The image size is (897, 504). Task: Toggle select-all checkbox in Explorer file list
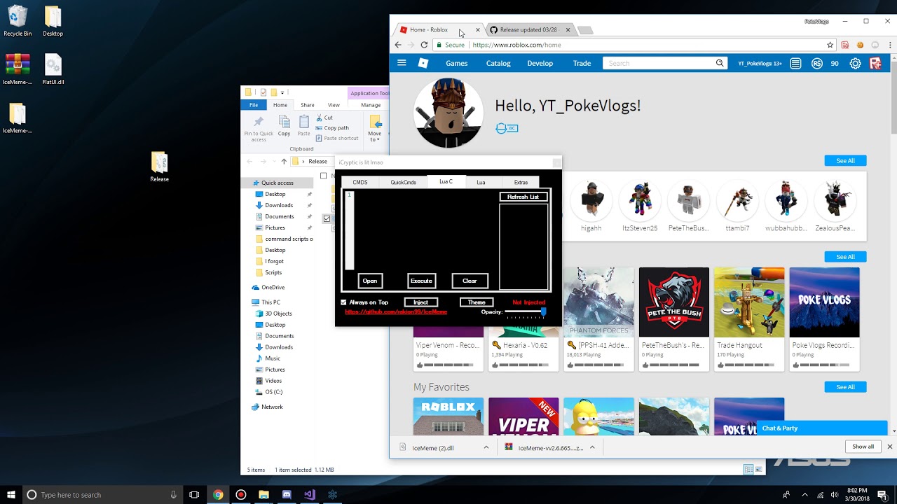tap(323, 176)
